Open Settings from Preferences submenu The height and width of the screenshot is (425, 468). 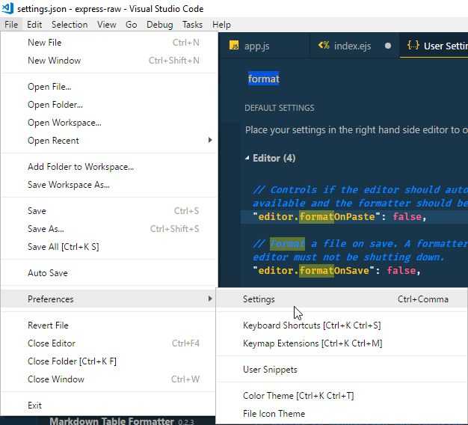(259, 299)
